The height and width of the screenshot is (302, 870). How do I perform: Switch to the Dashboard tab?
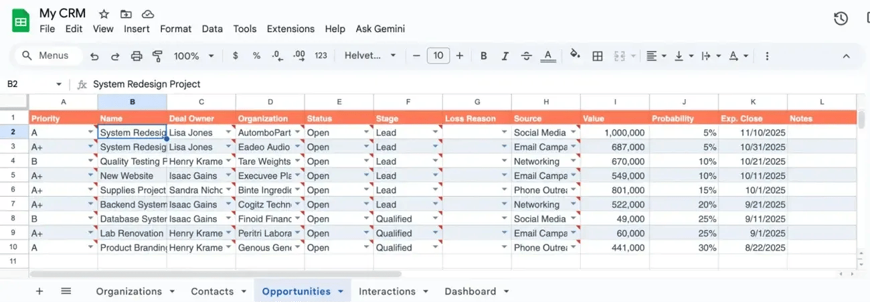coord(476,291)
